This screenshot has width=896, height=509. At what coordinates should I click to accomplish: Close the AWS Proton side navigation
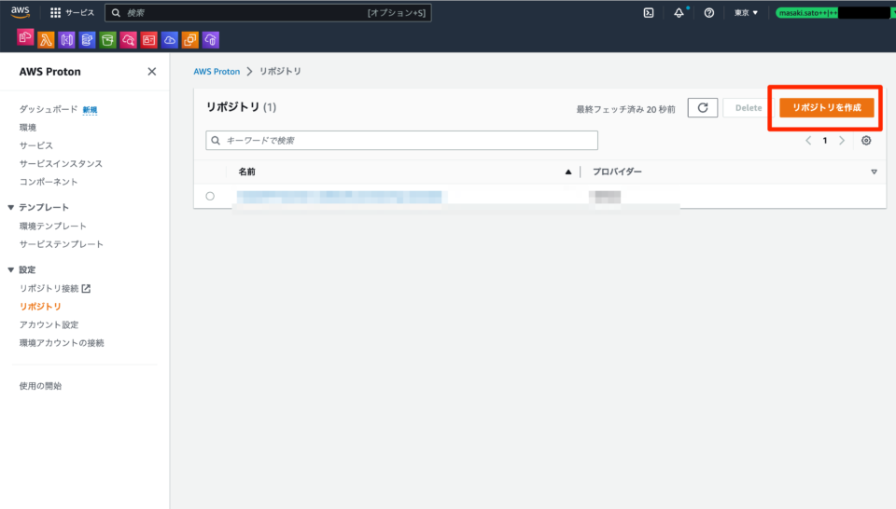(151, 72)
